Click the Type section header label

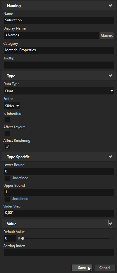coord(11,76)
